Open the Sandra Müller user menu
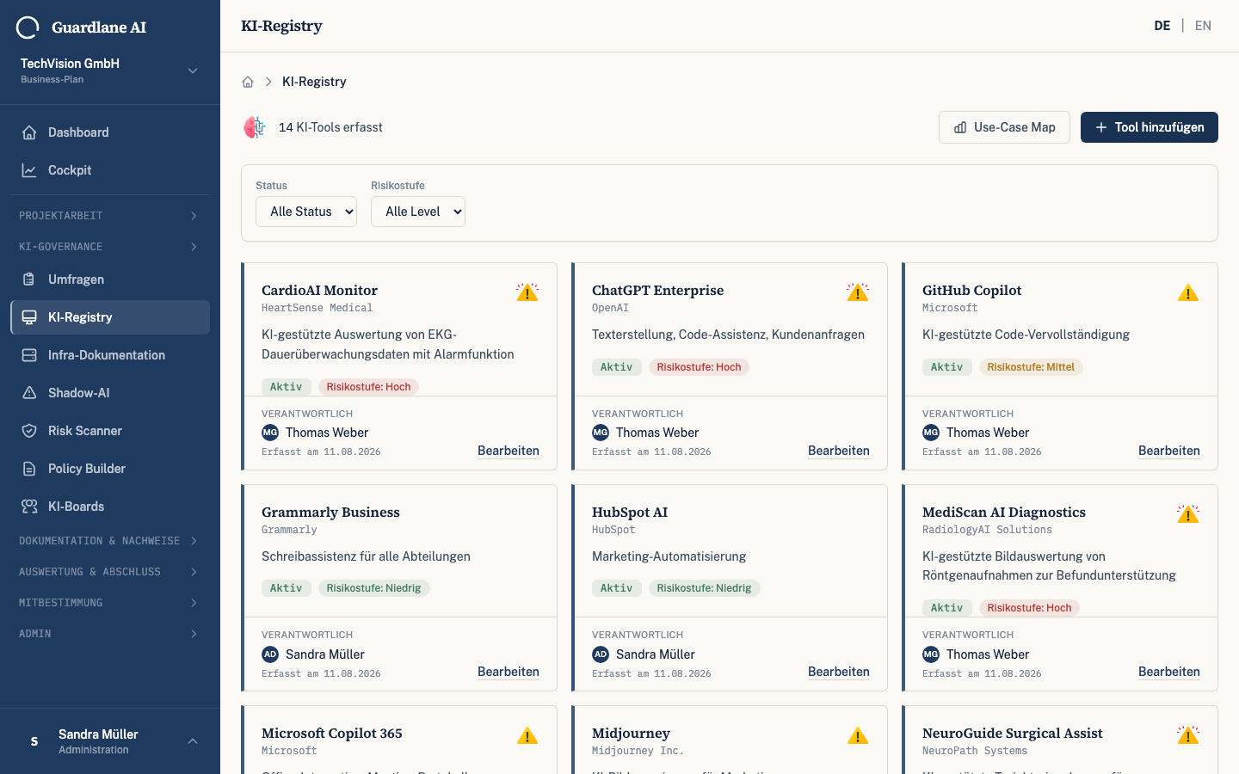 (x=110, y=741)
